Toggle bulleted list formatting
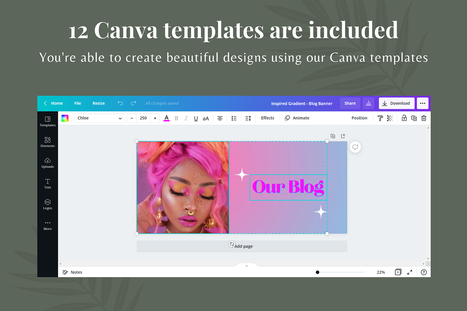The width and height of the screenshot is (467, 311). pyautogui.click(x=234, y=118)
